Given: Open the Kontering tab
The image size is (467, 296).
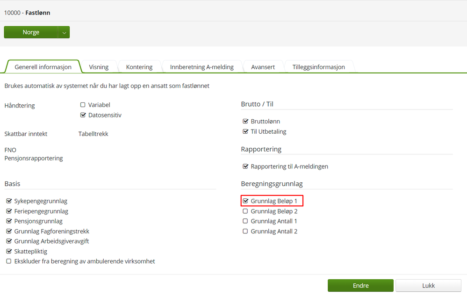Looking at the screenshot, I should tap(139, 67).
